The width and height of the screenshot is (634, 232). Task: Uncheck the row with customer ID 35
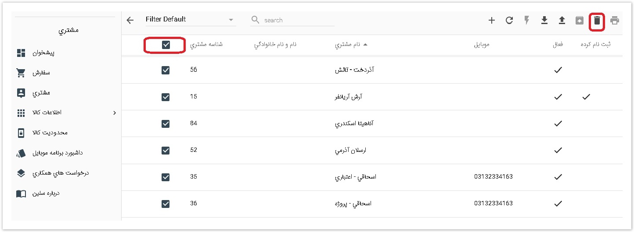(166, 177)
